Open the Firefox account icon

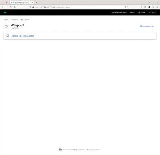[149, 7]
